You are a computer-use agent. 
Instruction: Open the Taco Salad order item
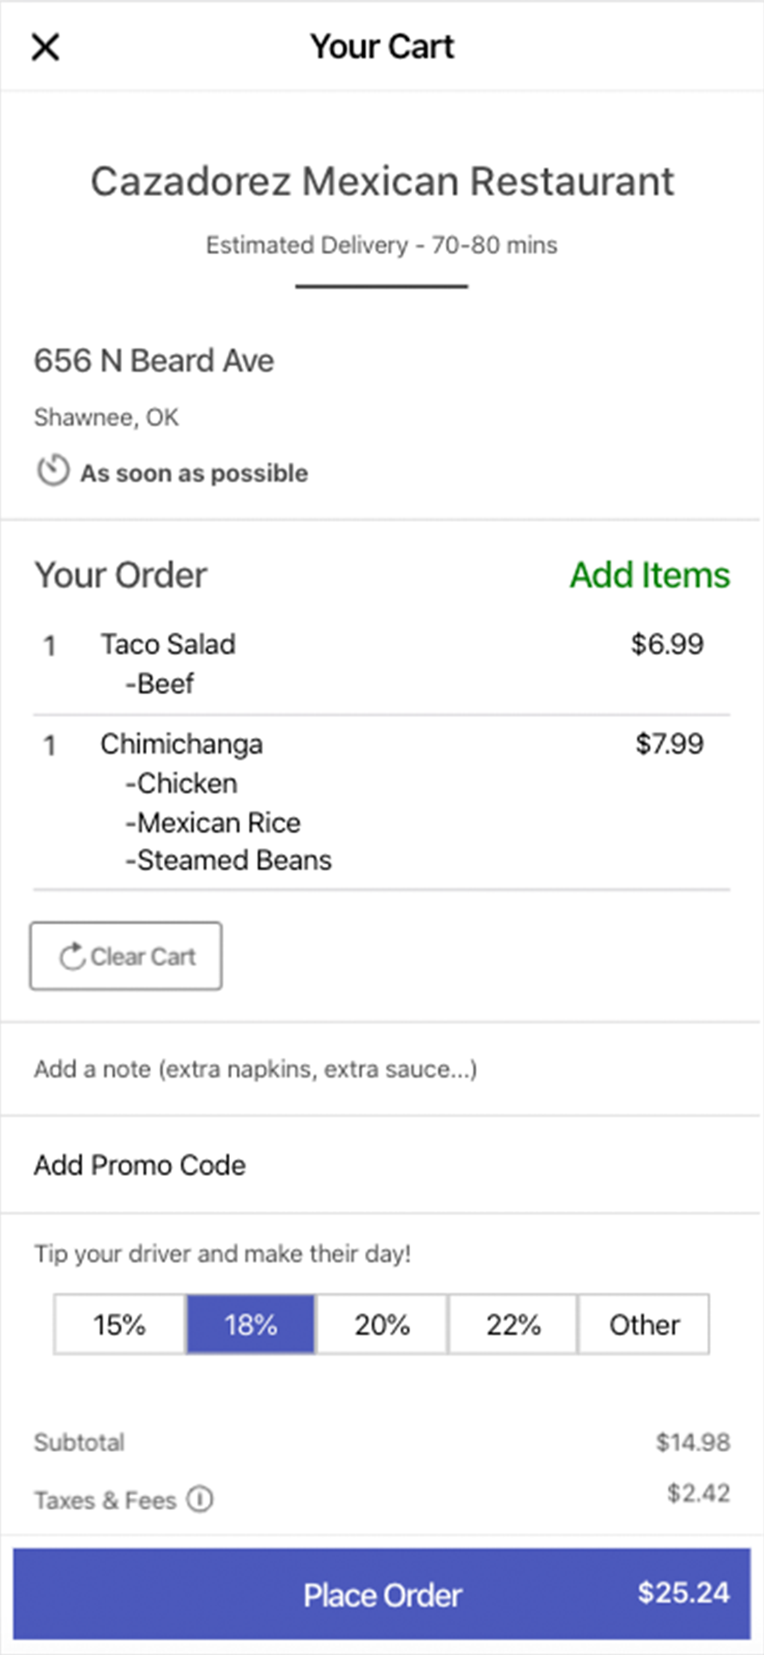pos(168,645)
